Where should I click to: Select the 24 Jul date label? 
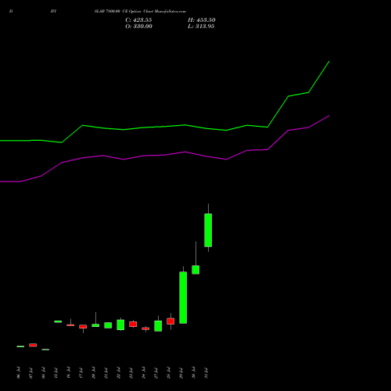point(143,373)
